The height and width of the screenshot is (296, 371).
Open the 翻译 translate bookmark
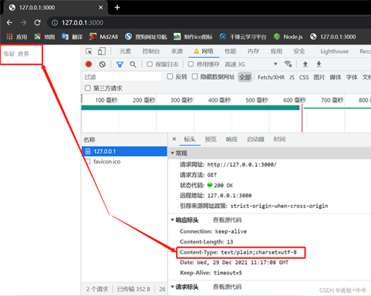tap(73, 37)
